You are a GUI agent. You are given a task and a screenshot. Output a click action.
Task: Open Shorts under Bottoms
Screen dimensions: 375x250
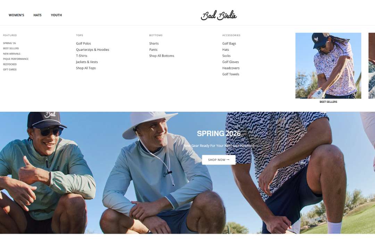coord(154,43)
